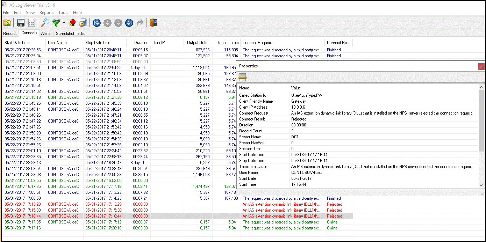Open the report view
Image resolution: width=486 pixels, height=242 pixels.
point(31,22)
